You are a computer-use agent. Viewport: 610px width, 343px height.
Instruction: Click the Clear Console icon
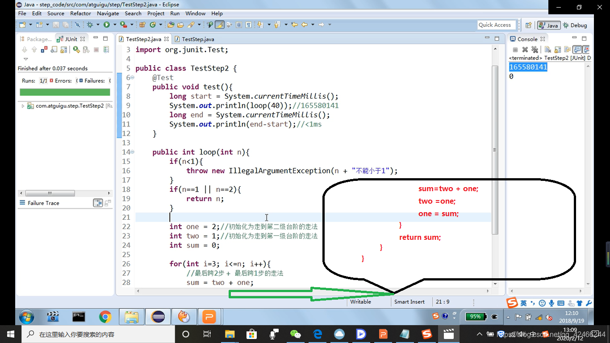(x=548, y=50)
